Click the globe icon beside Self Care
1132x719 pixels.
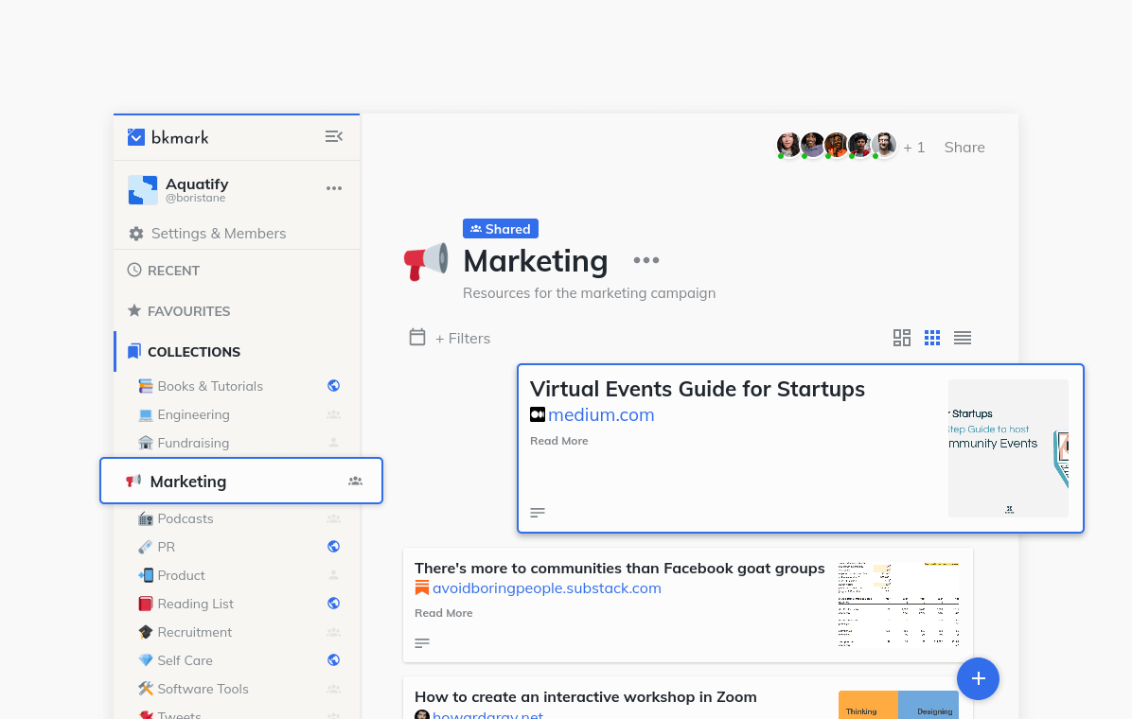[x=333, y=659]
